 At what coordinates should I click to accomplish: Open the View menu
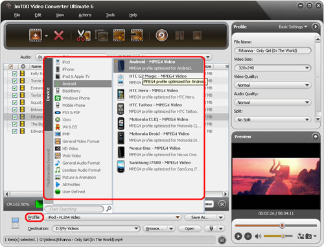(60, 15)
